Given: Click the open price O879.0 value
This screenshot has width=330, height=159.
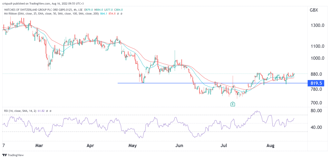Looking at the screenshot, I should (x=89, y=10).
